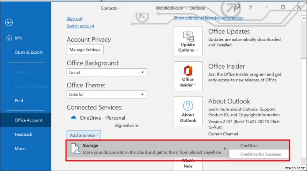Click the @gmail.com account text
This screenshot has width=307, height=171.
tap(126, 125)
